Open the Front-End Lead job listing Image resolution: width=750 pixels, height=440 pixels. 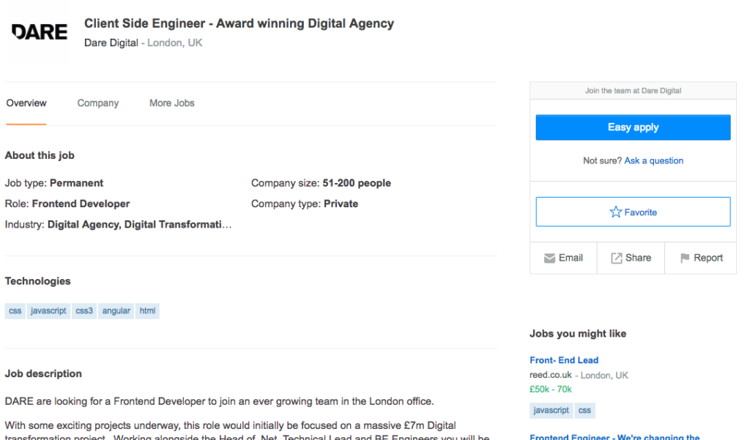[x=564, y=360]
